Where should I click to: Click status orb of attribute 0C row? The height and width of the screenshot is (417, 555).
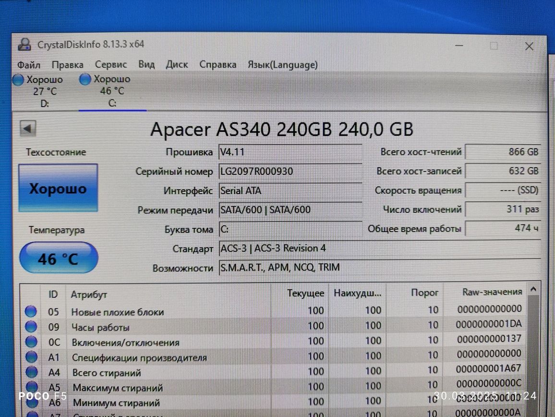pos(31,342)
